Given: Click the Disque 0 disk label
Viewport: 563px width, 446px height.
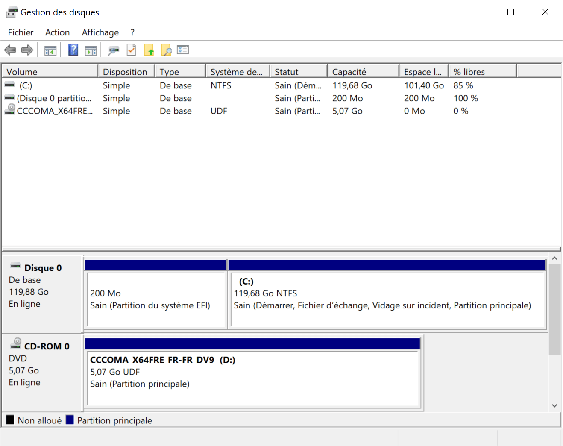Looking at the screenshot, I should (x=43, y=268).
